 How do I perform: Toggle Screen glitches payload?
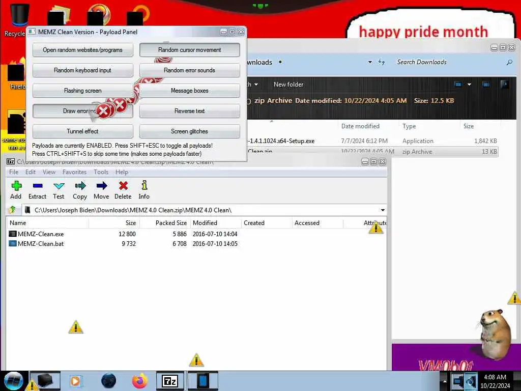[189, 131]
